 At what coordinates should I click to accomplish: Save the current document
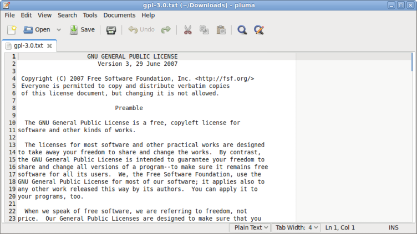82,30
